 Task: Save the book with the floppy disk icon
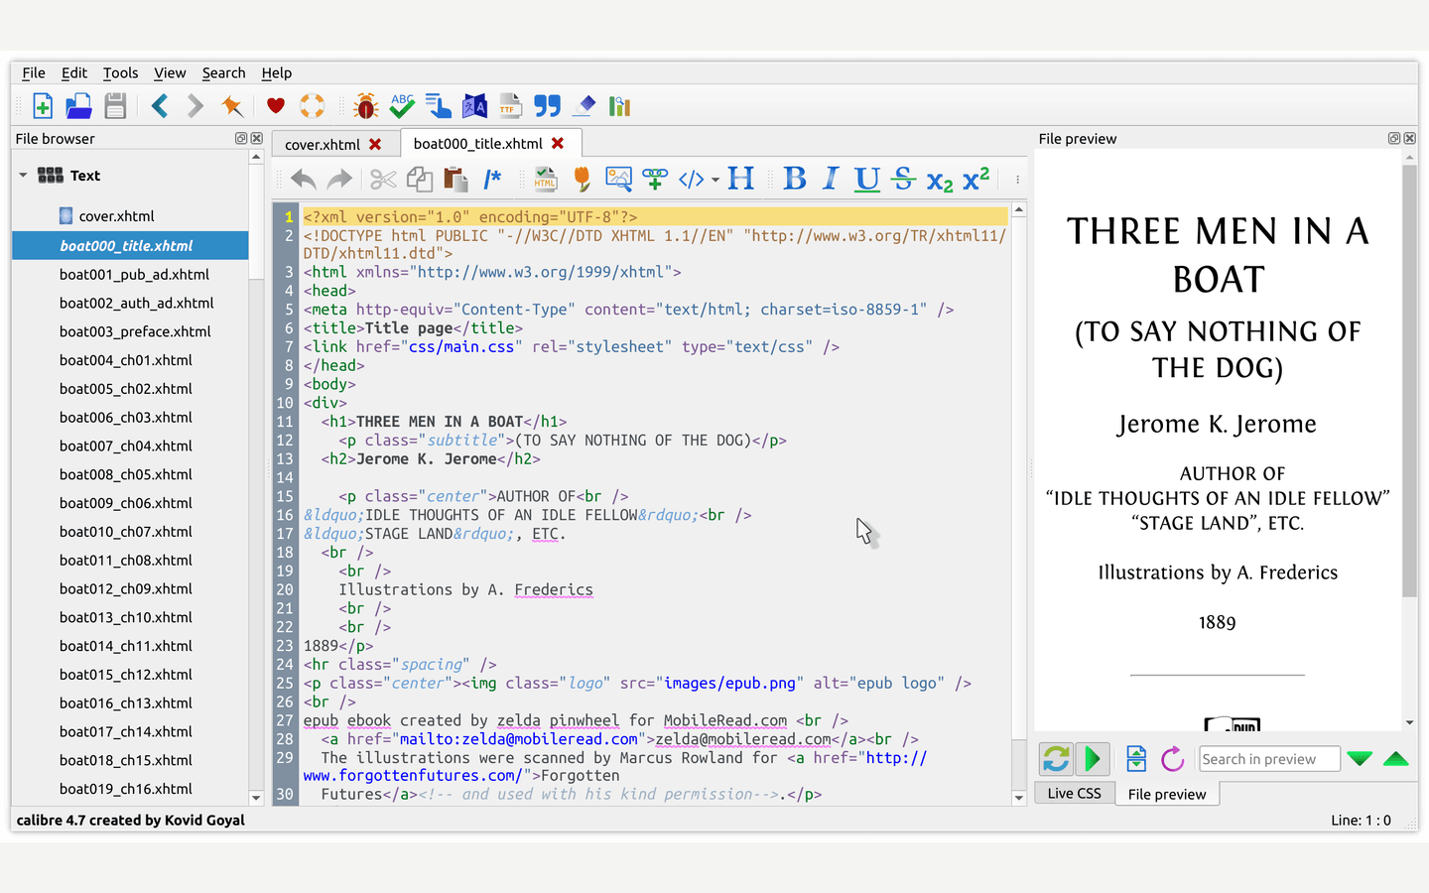[115, 106]
